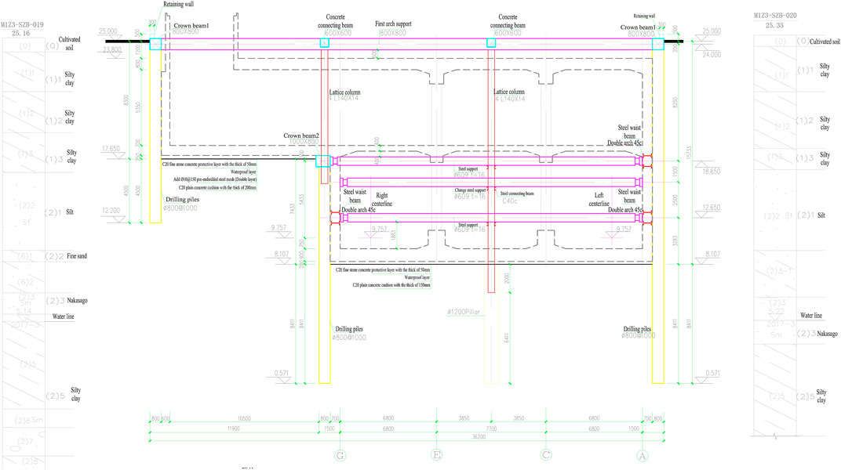
Task: Select the 36200 overall dimension
Action: coord(479,437)
